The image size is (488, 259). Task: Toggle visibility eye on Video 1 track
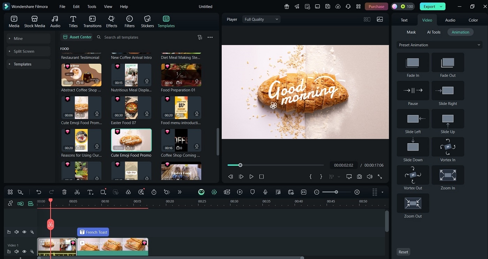tap(24, 251)
